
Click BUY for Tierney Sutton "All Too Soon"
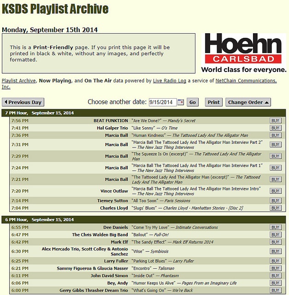[x=276, y=201]
